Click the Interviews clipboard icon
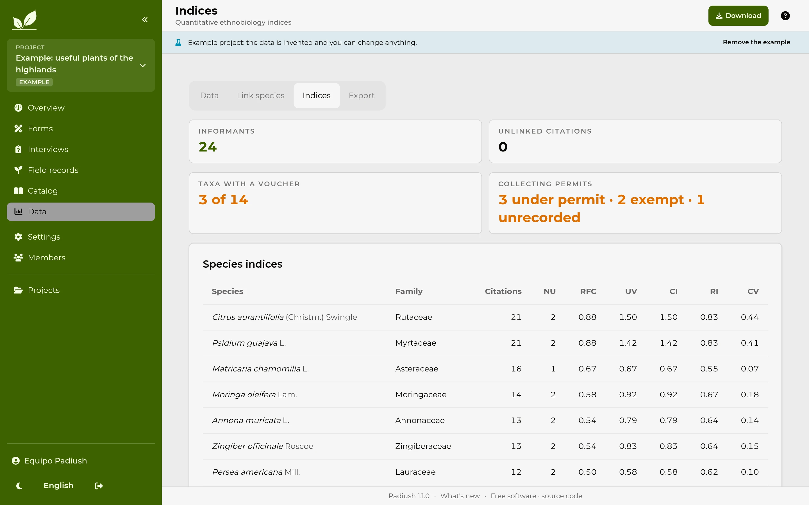Image resolution: width=809 pixels, height=505 pixels. click(18, 149)
